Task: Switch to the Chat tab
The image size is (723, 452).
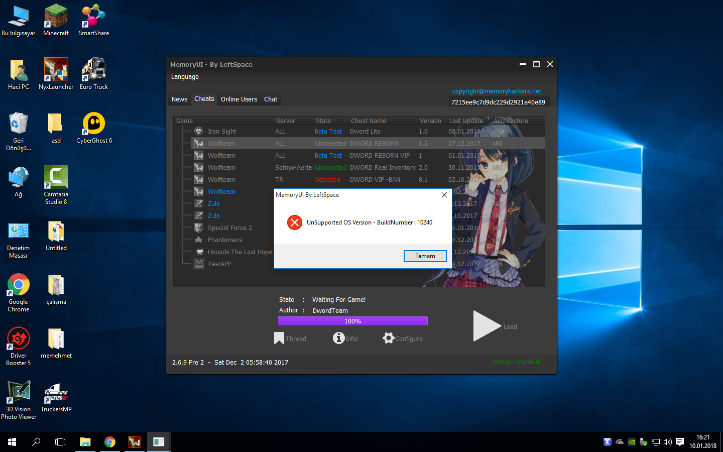Action: [x=271, y=99]
